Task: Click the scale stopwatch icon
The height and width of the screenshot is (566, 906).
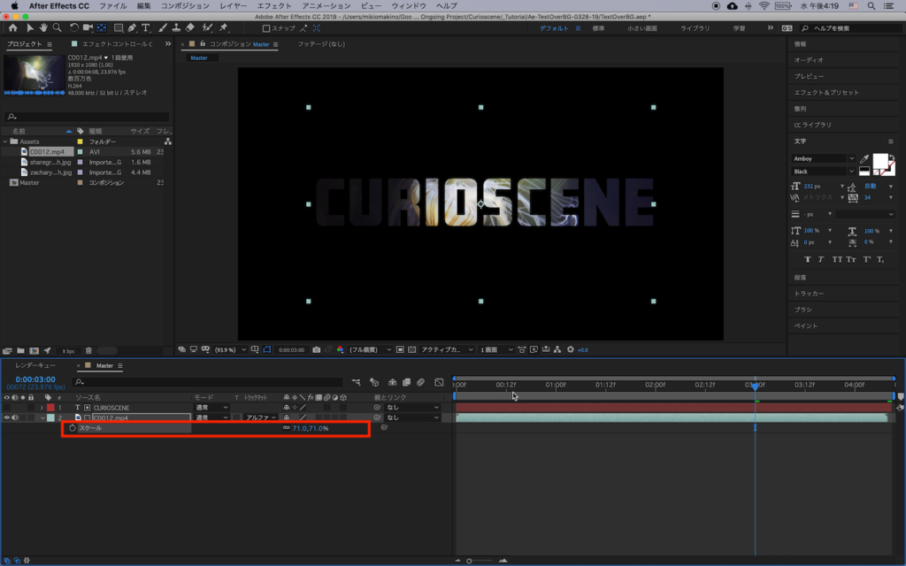Action: pyautogui.click(x=72, y=428)
